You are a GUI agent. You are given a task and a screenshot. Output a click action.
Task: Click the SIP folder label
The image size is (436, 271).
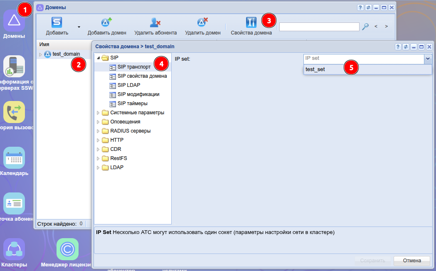coord(114,58)
